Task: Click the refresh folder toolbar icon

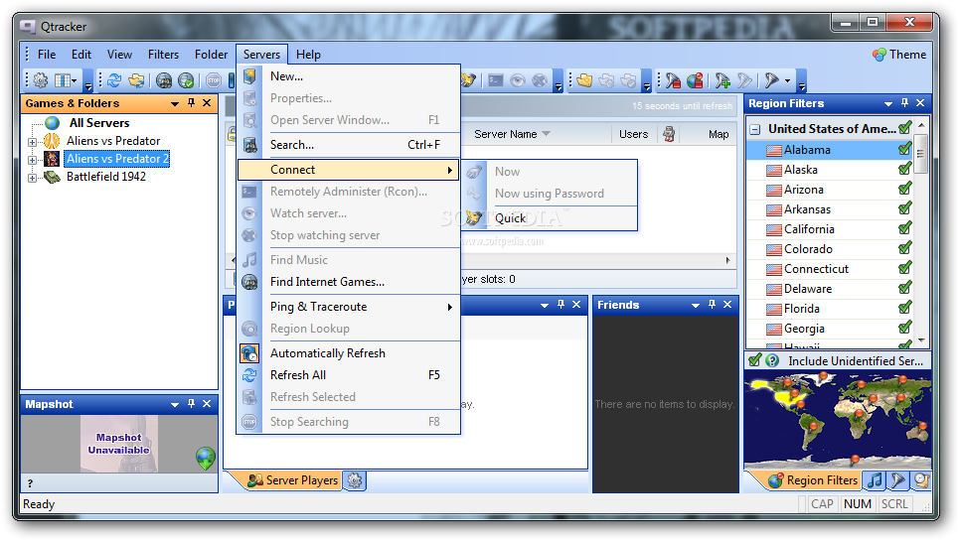Action: click(136, 80)
